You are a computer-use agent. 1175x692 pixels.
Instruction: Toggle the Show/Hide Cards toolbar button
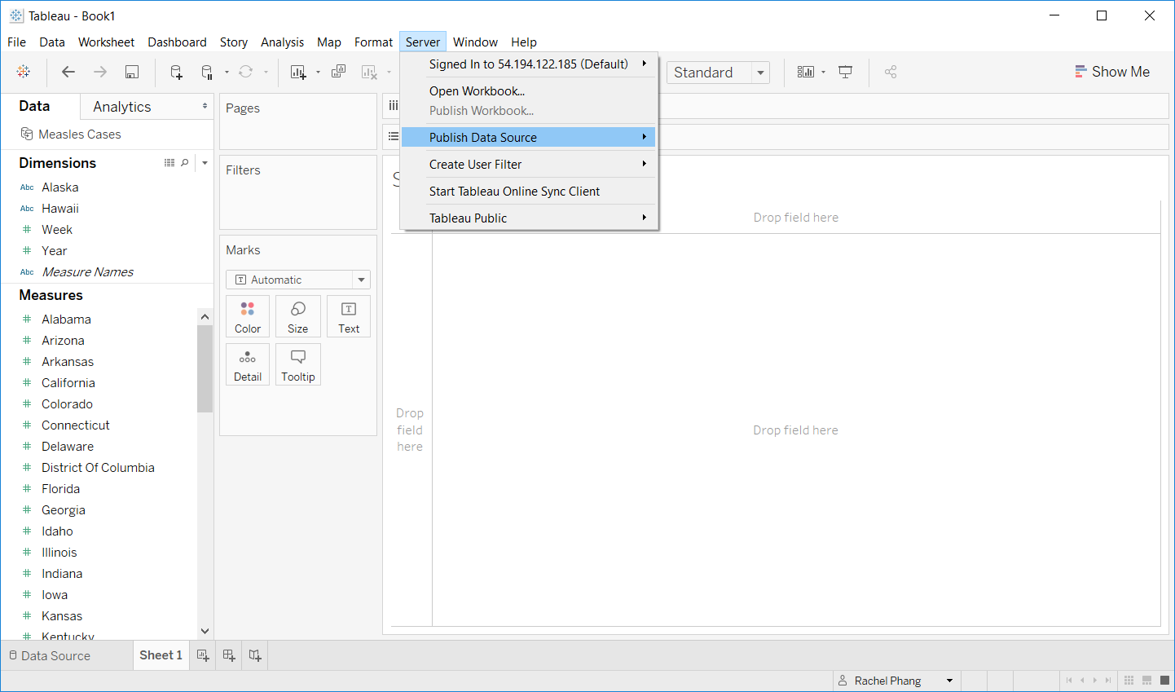806,73
